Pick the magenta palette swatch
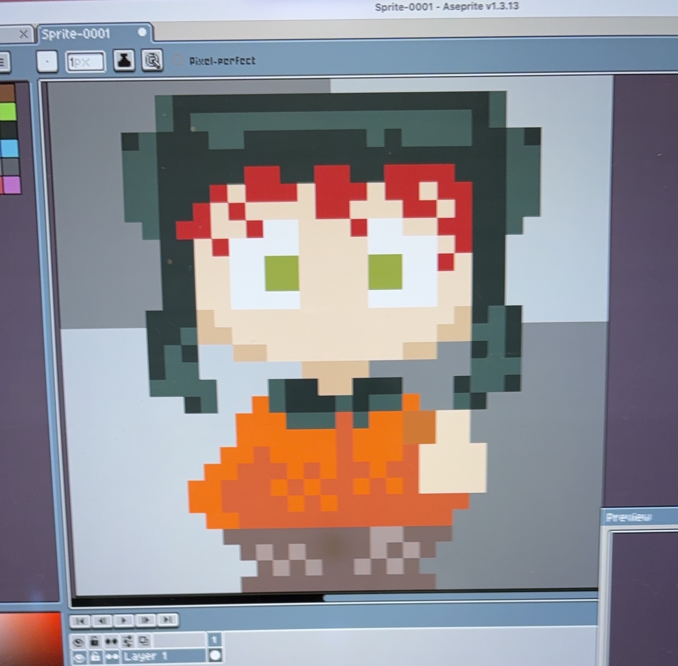Image resolution: width=678 pixels, height=666 pixels. (x=11, y=185)
